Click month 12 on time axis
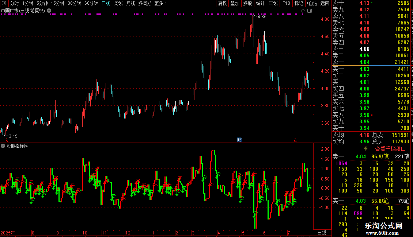This screenshot has height=237, width=413. click(x=128, y=233)
